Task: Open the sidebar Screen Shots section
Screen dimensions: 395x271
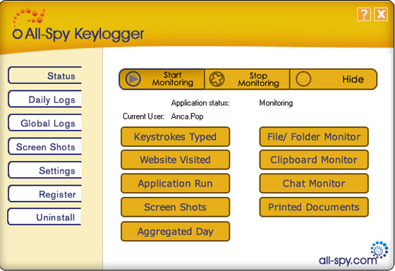Action: pos(45,147)
